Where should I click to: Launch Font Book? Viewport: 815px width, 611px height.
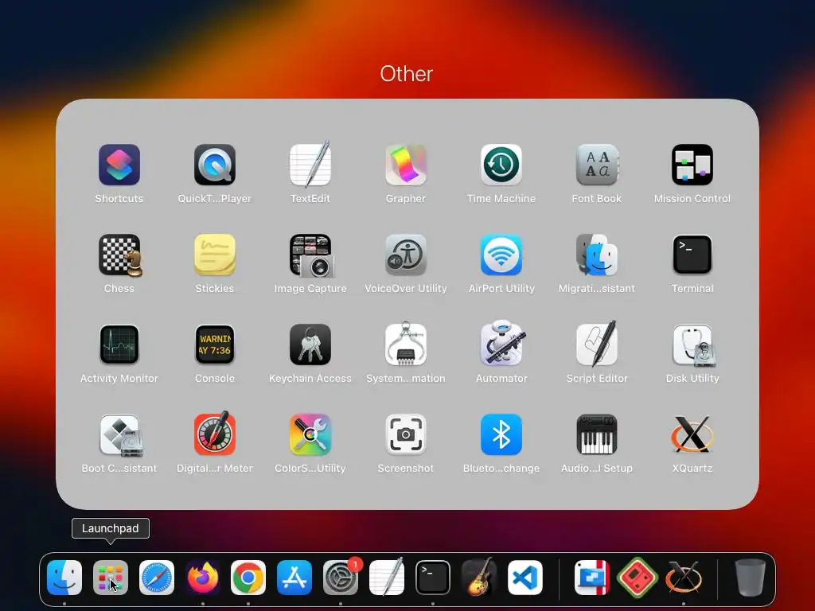597,165
